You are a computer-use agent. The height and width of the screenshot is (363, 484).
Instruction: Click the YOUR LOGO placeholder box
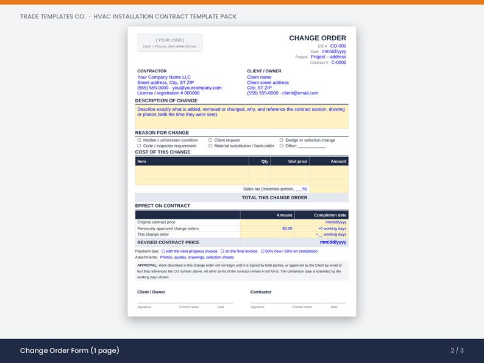pyautogui.click(x=170, y=43)
